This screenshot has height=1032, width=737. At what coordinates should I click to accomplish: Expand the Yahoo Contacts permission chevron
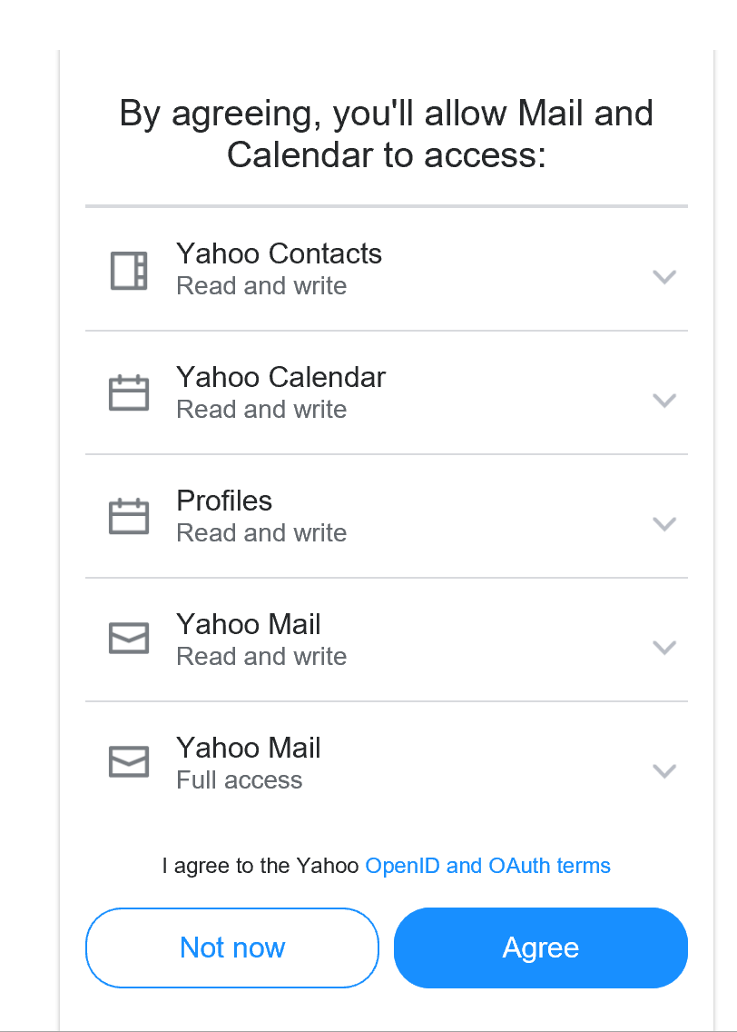tap(664, 277)
